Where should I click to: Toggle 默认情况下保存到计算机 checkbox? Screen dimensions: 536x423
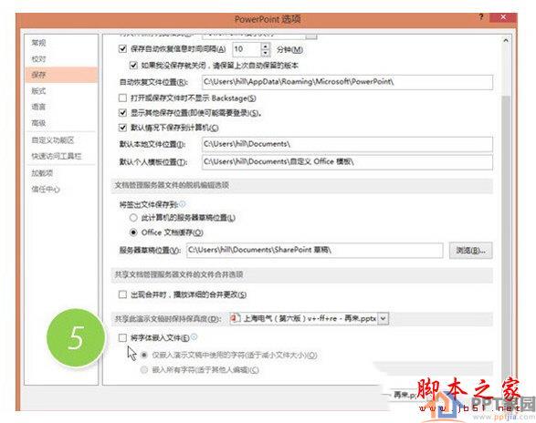click(122, 128)
